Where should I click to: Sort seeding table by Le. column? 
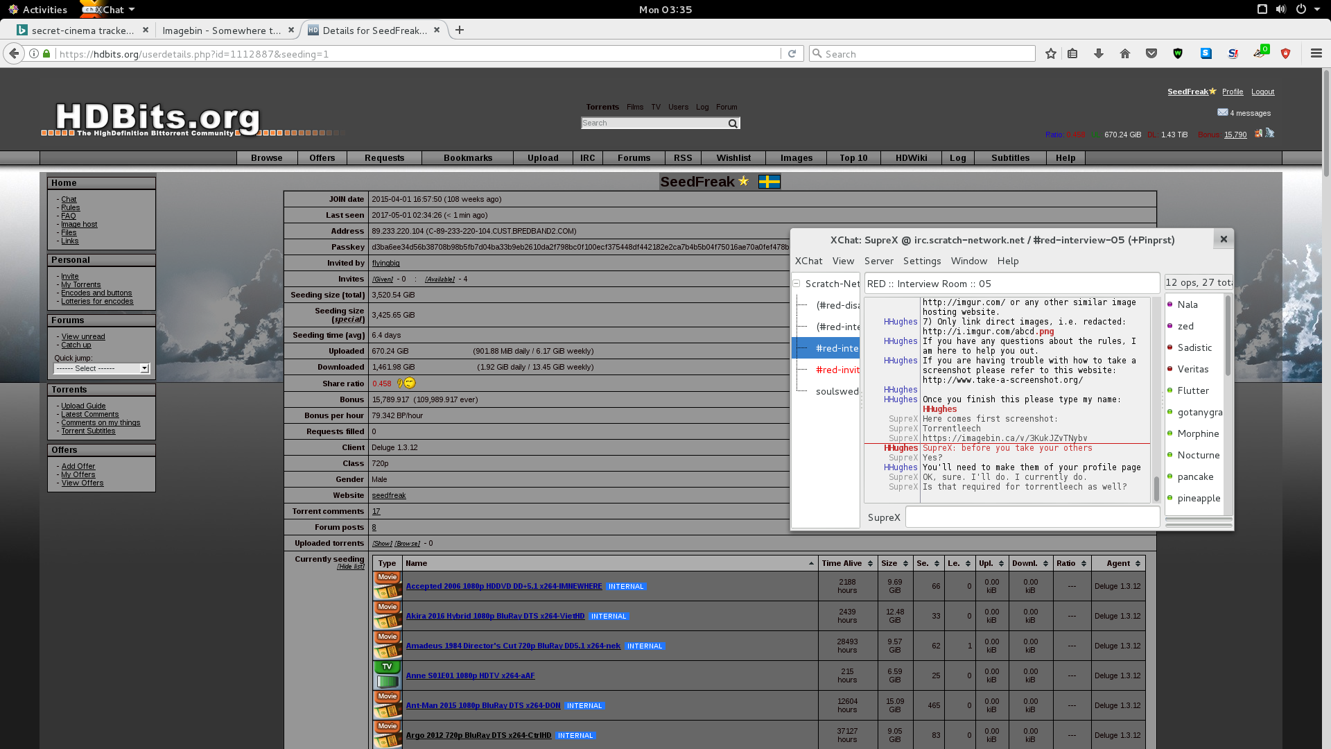click(x=959, y=563)
